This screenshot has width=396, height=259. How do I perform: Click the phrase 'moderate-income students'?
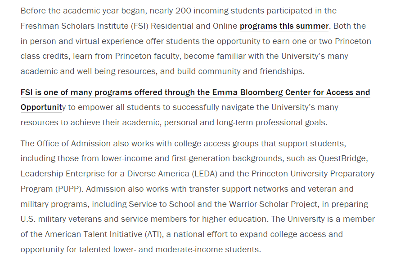(x=207, y=250)
